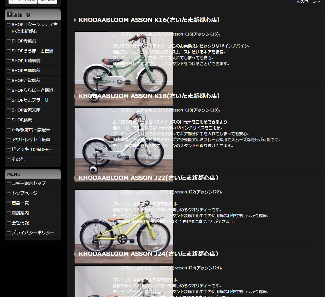Select SHOPららぽーと豊洲 in the sidebar
This screenshot has height=297, width=325.
32,51
